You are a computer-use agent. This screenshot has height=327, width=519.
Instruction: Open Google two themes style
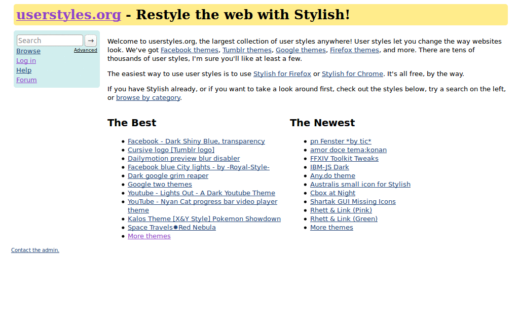[x=160, y=185]
